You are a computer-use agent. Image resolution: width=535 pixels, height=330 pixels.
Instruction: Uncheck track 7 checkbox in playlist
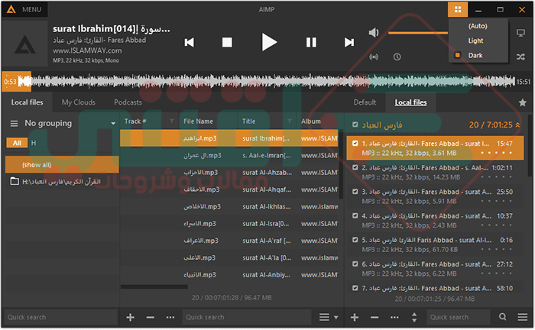click(355, 289)
